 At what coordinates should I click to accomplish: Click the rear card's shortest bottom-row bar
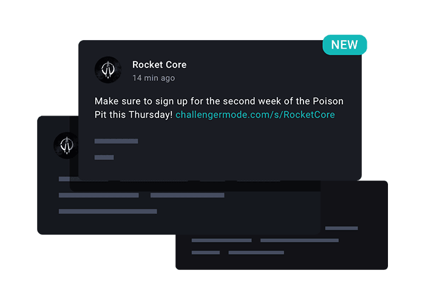click(x=205, y=252)
